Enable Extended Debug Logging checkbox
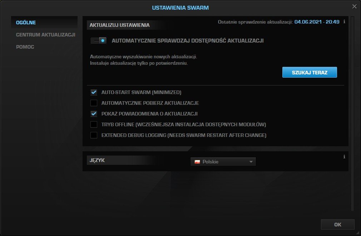 coord(94,135)
